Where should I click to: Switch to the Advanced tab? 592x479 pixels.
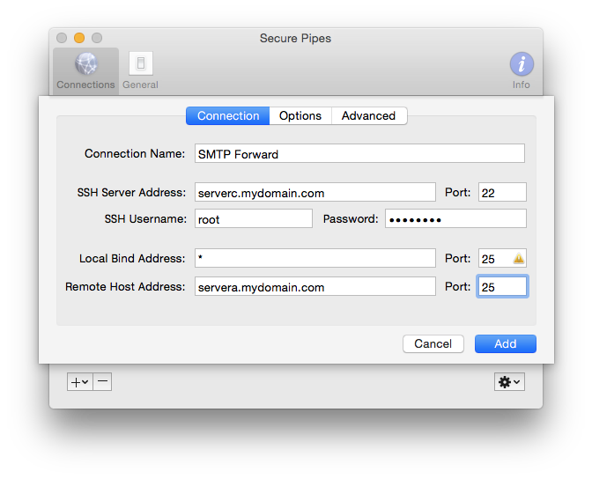(369, 115)
